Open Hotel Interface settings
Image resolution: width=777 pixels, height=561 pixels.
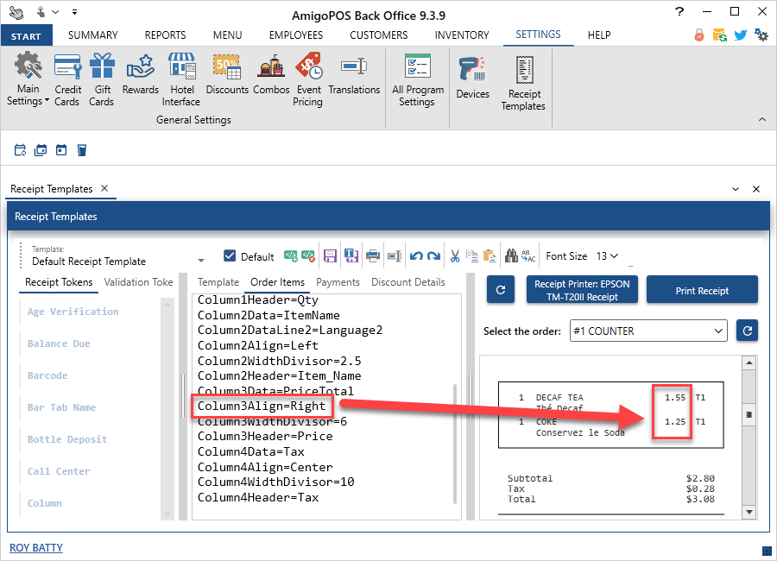(180, 79)
